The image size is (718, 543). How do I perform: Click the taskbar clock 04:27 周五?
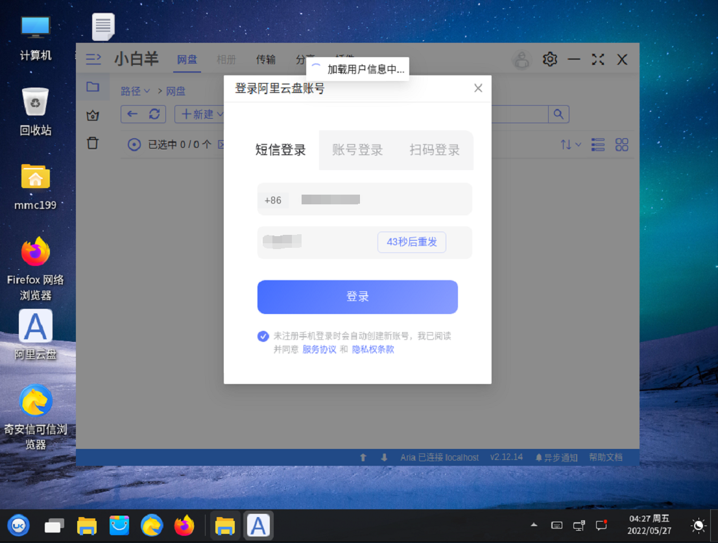click(649, 525)
